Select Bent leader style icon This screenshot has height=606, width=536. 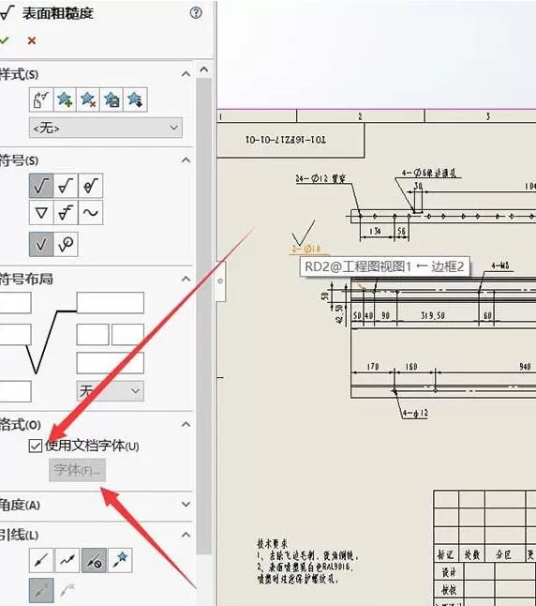(67, 590)
